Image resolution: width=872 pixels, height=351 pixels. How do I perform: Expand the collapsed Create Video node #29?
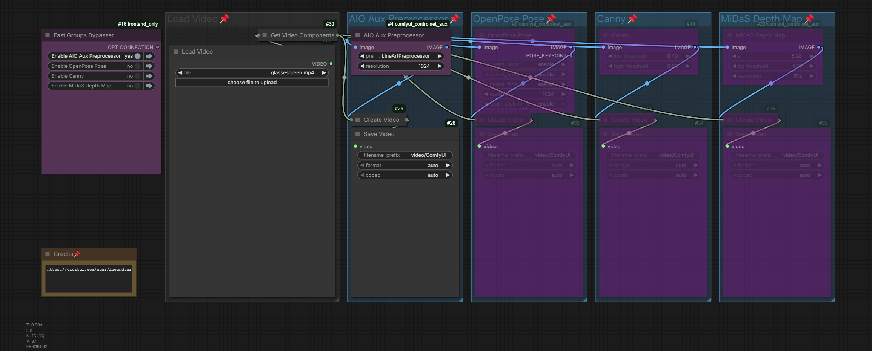(x=358, y=120)
